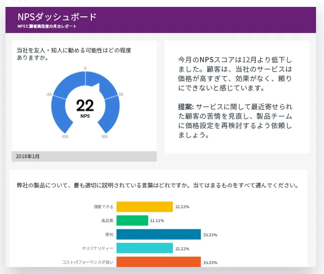This screenshot has width=324, height=274.
Task: Click the gauge question about recommending 当社
Action: (x=74, y=54)
